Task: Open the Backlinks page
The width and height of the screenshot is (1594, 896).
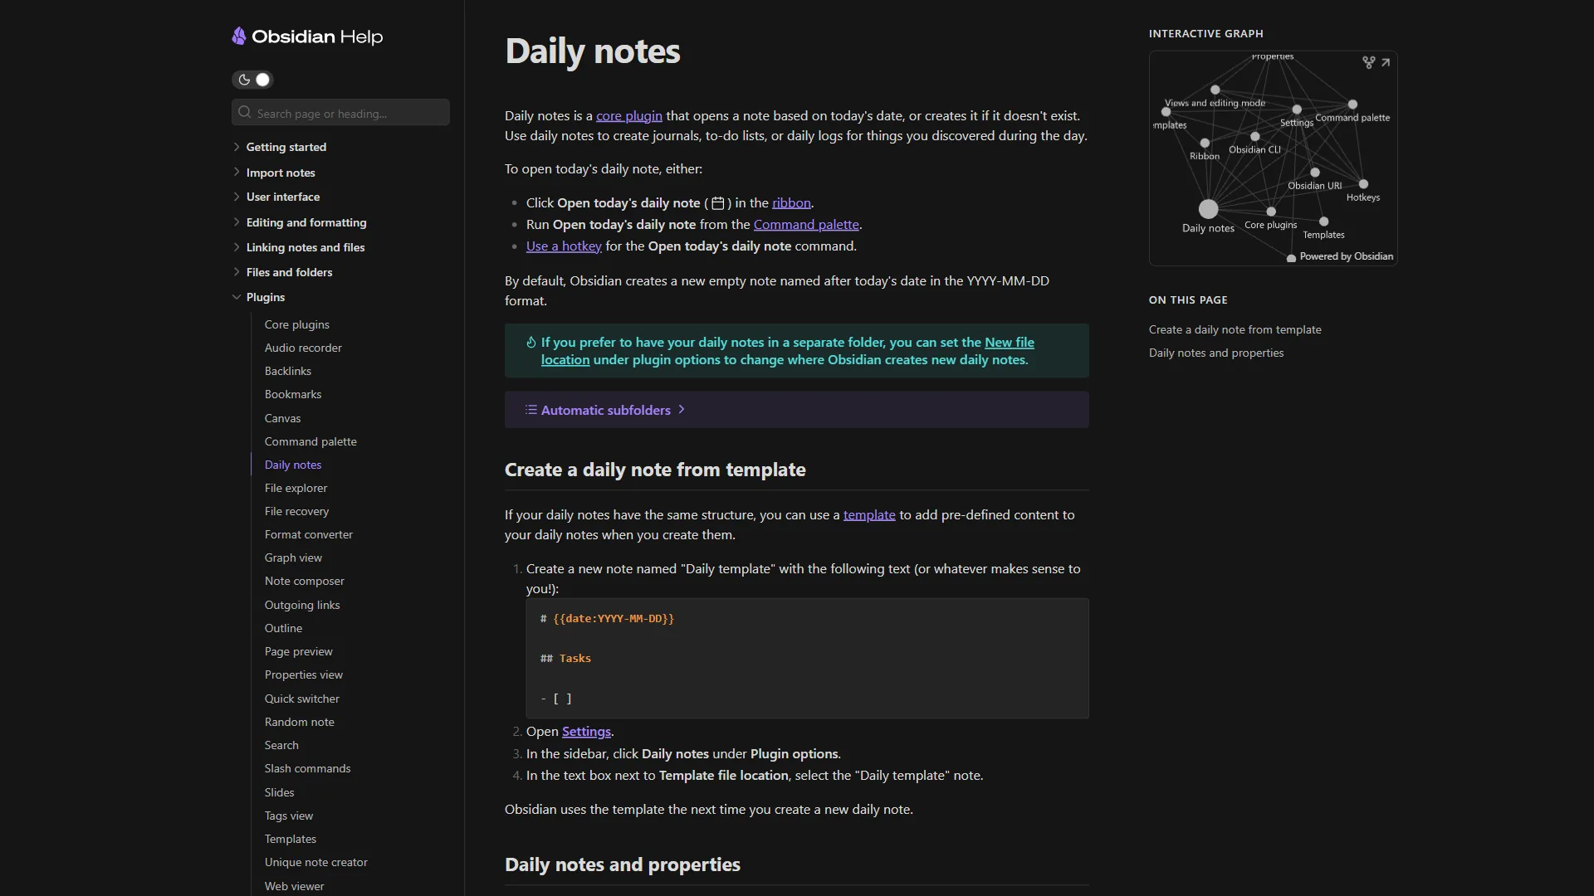Action: [287, 371]
